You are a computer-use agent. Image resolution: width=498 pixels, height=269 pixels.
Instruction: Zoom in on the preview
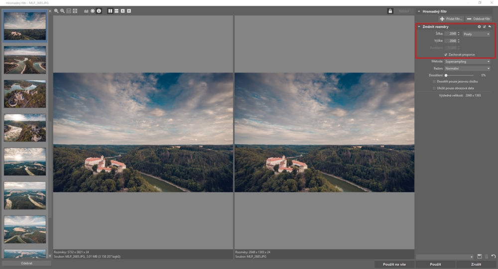tap(56, 11)
